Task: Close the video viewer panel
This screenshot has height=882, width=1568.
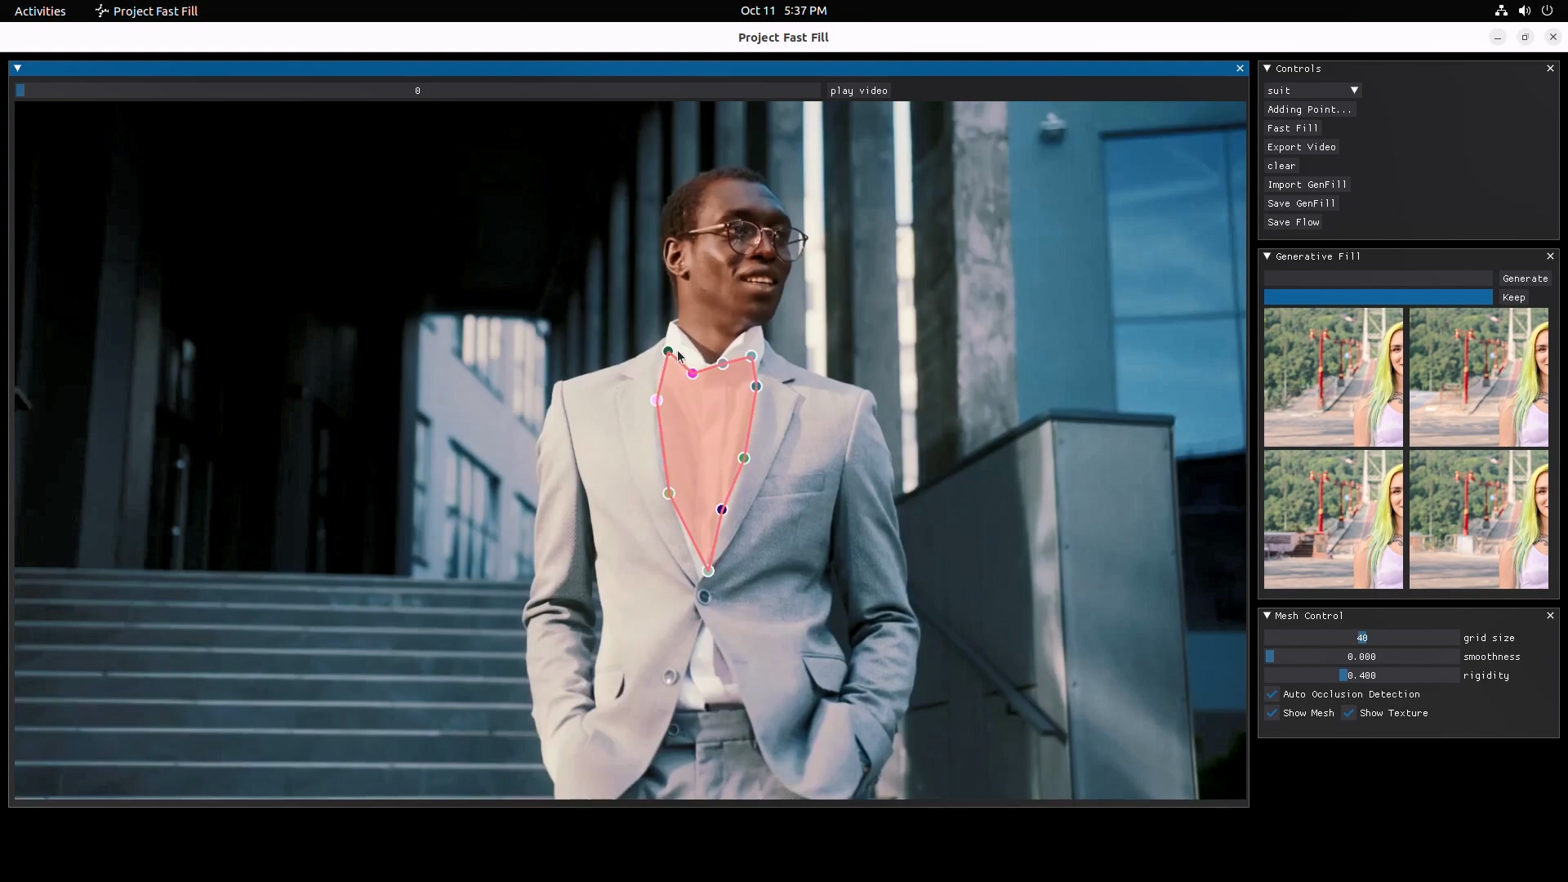Action: coord(1240,69)
